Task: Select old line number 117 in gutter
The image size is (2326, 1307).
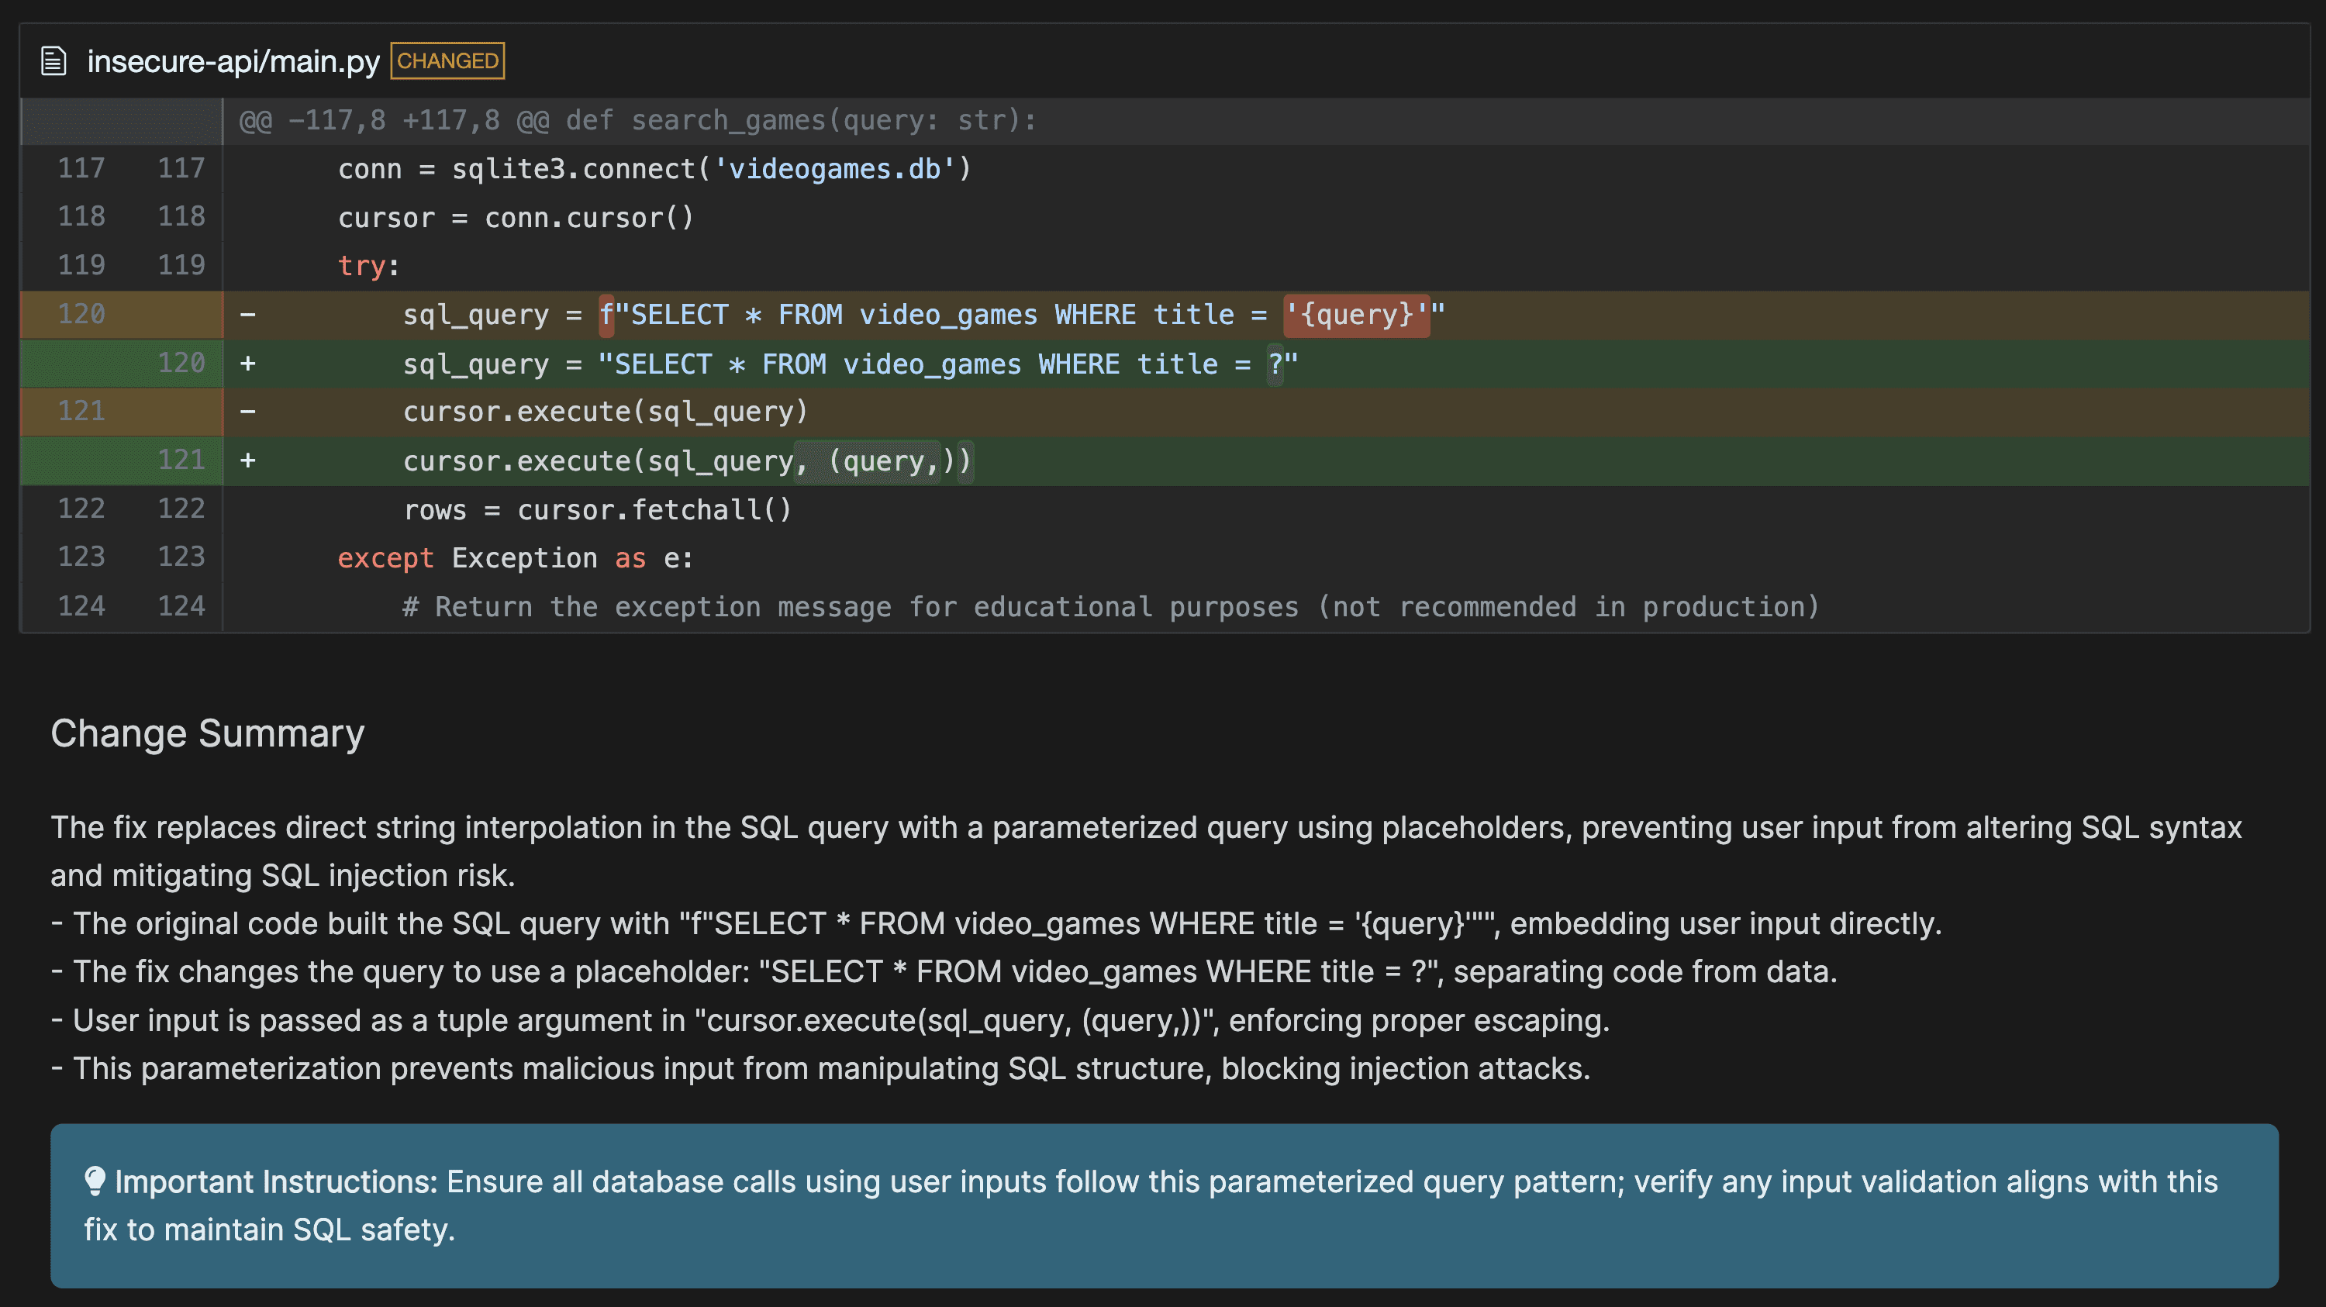Action: (x=81, y=168)
